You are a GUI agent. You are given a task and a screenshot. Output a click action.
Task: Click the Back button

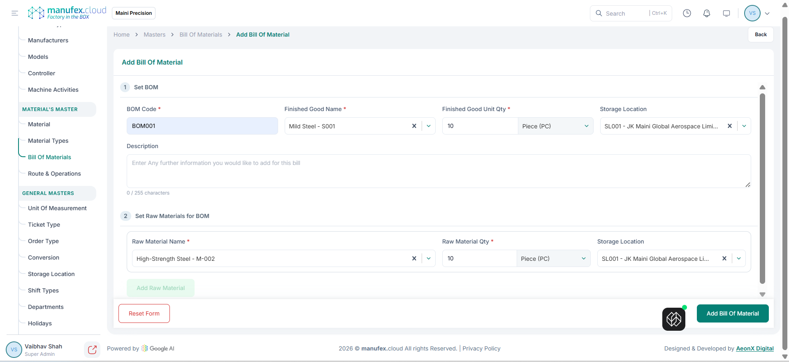[x=761, y=35]
